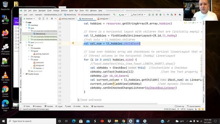Open the VCS menu

pyautogui.click(x=87, y=11)
